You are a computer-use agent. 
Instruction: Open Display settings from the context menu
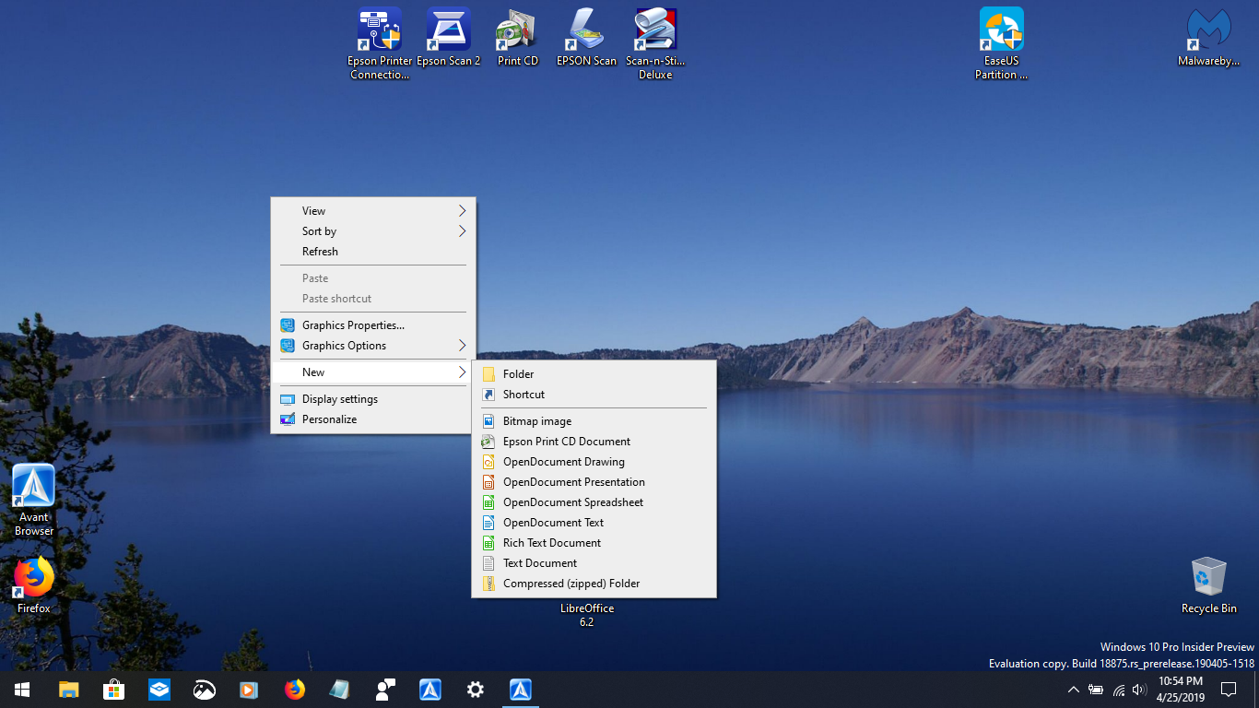372,399
